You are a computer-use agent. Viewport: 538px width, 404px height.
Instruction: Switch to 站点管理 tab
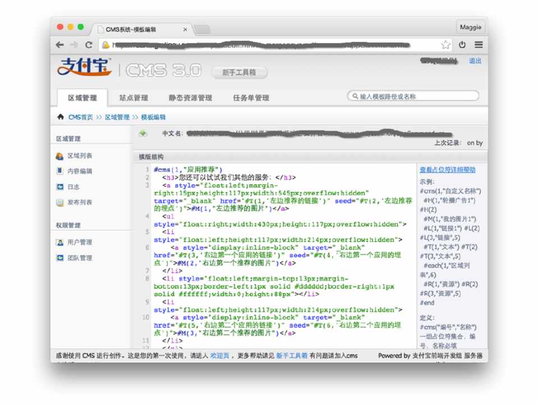[x=134, y=98]
